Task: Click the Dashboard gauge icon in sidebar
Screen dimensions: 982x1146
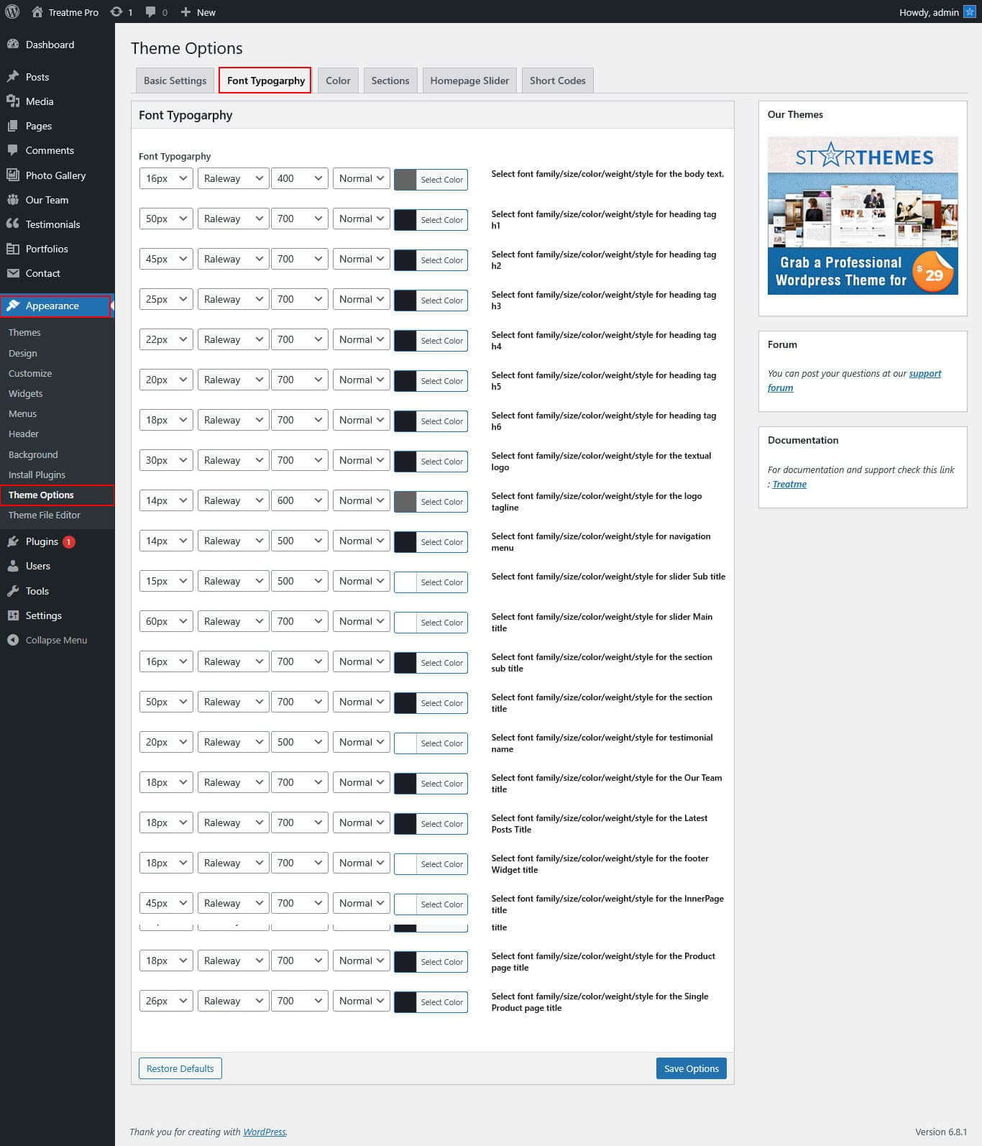Action: pos(13,45)
